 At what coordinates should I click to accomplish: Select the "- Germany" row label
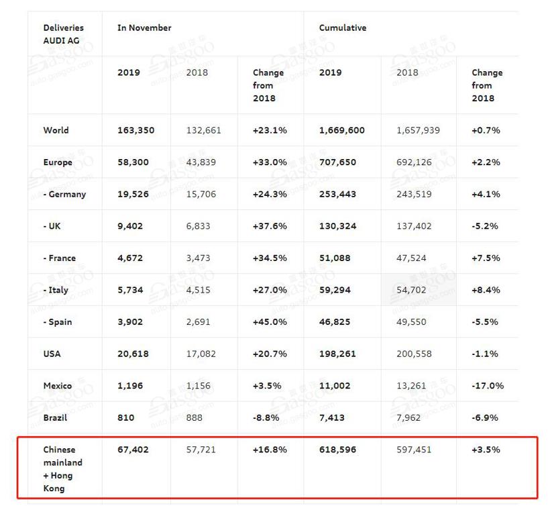point(64,195)
